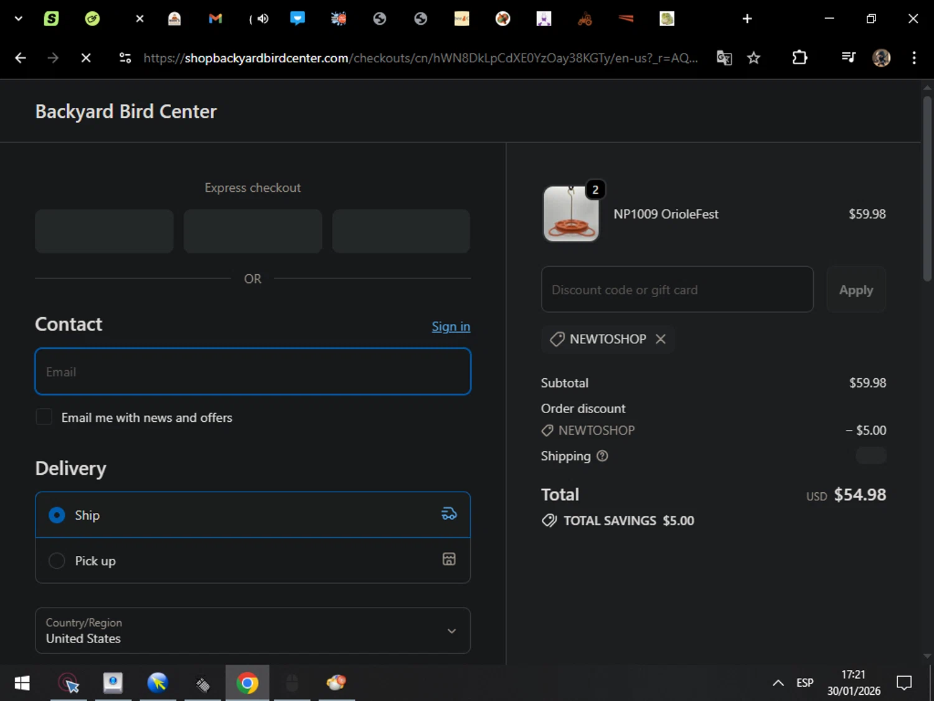Click the shipping truck icon
934x701 pixels.
tap(449, 514)
